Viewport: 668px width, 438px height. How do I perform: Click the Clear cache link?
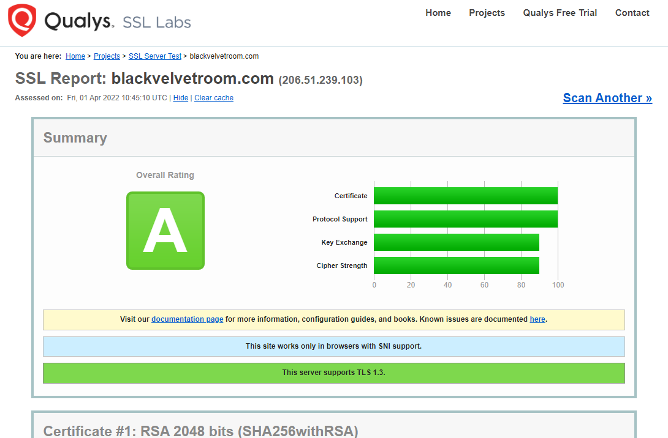click(x=214, y=98)
